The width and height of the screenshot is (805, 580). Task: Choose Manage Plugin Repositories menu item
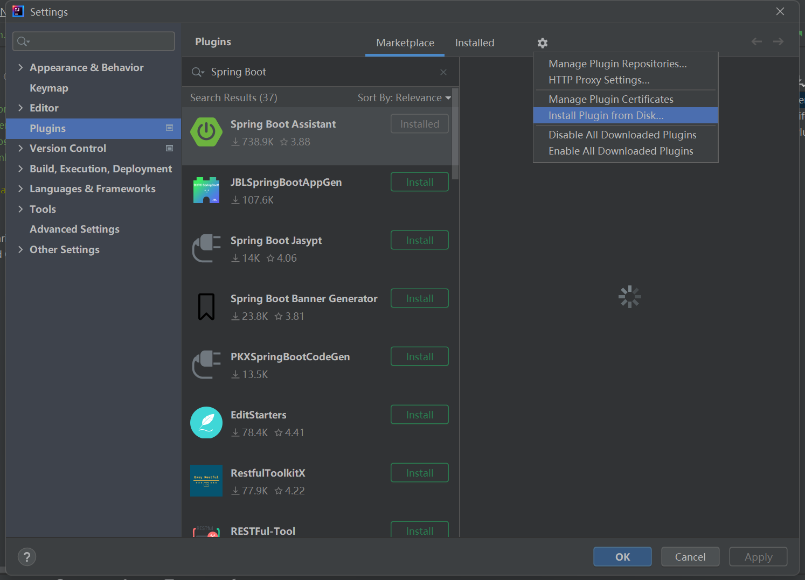click(x=626, y=64)
